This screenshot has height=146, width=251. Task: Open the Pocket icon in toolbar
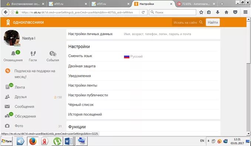pos(235,12)
